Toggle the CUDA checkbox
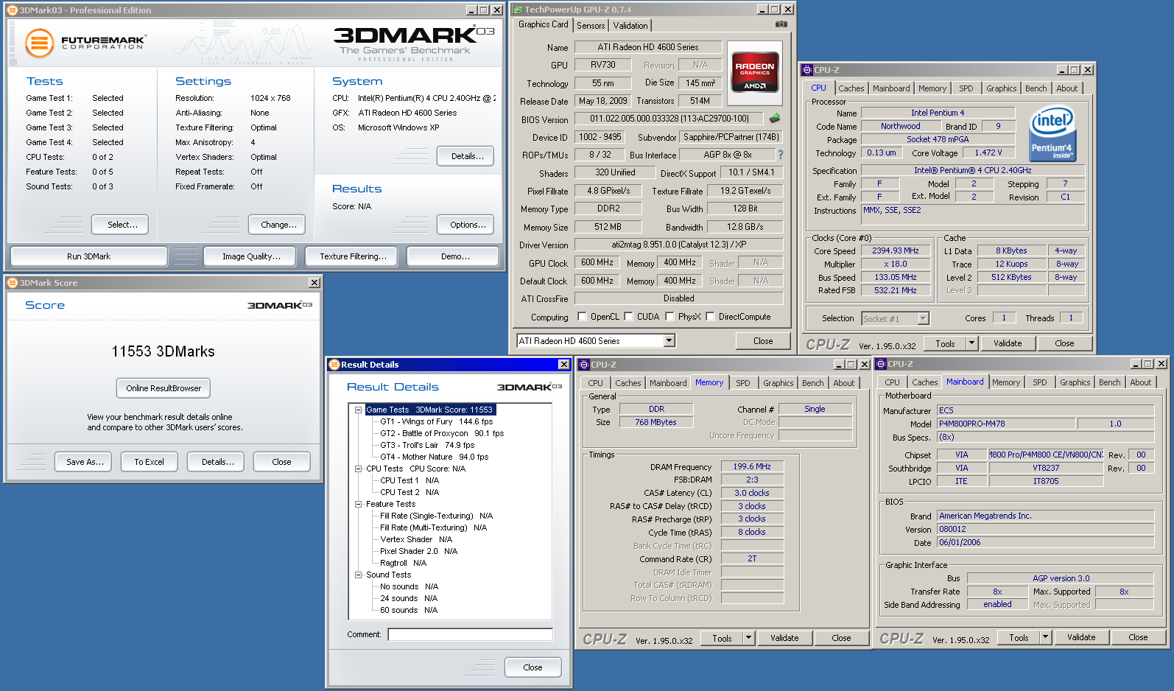Screen dimensions: 1174x691 coord(629,317)
